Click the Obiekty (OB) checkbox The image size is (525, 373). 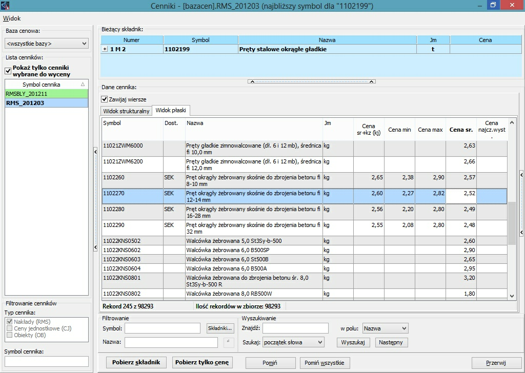[x=9, y=335]
